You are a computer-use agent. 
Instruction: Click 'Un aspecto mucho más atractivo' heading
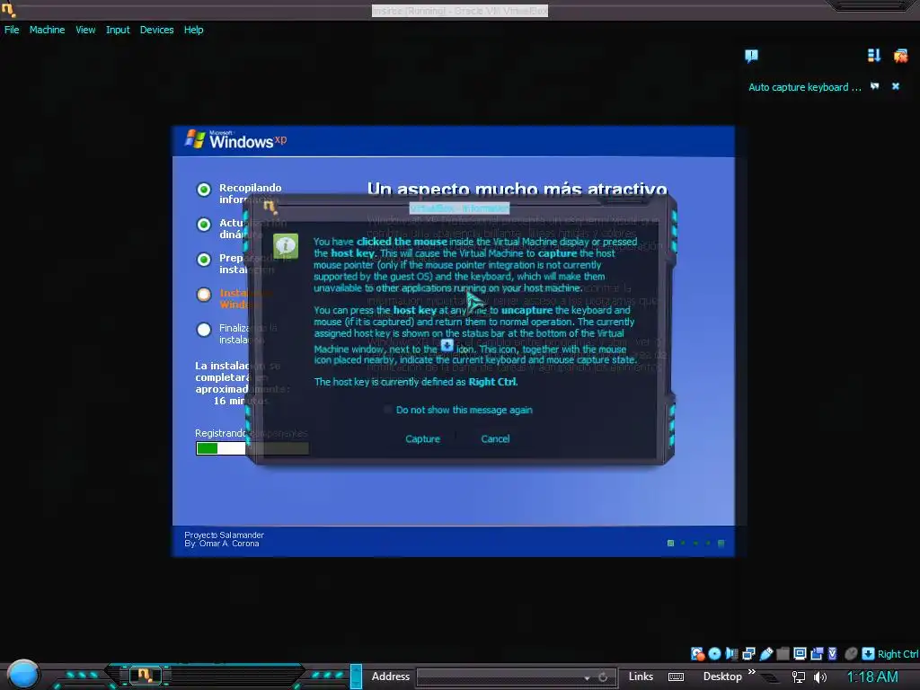[x=517, y=189]
